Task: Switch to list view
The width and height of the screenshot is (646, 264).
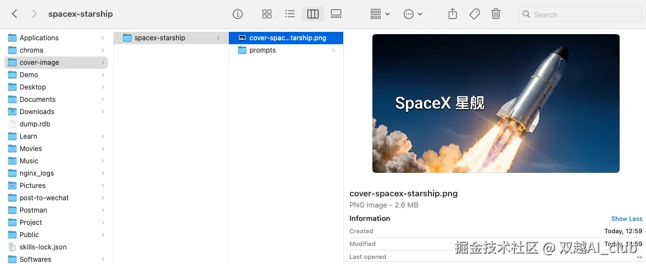Action: (x=290, y=14)
